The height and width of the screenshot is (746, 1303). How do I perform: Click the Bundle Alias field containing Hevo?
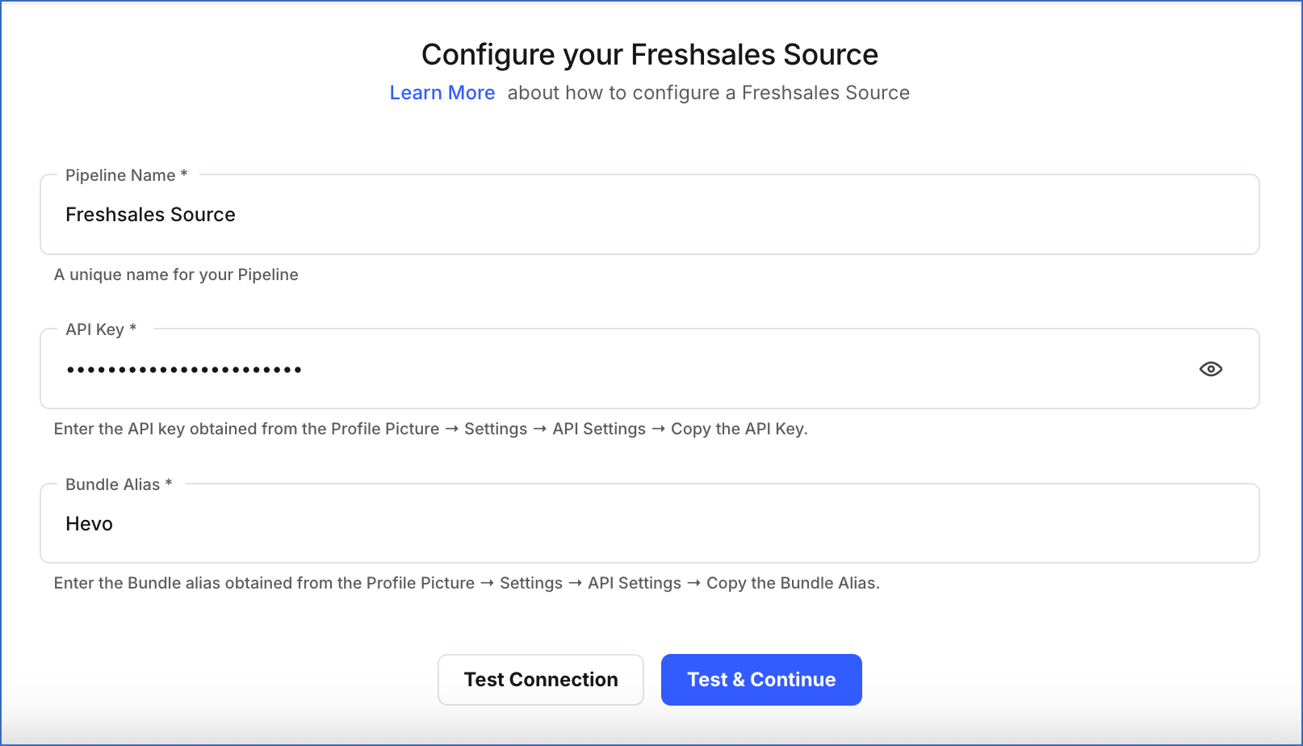pyautogui.click(x=565, y=523)
